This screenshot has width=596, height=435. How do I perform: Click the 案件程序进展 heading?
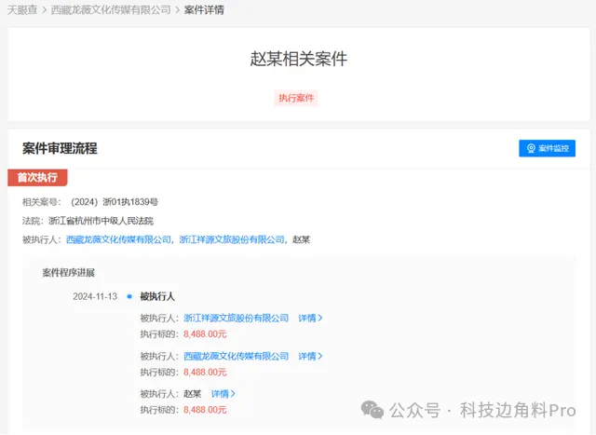coord(68,273)
